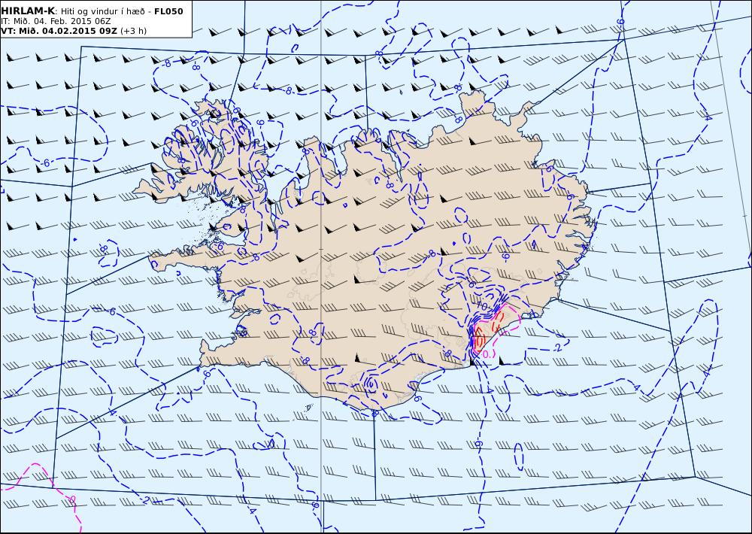Image resolution: width=752 pixels, height=534 pixels.
Task: Click the 'Hiti og vindur í hæð' subtitle
Action: [x=102, y=11]
